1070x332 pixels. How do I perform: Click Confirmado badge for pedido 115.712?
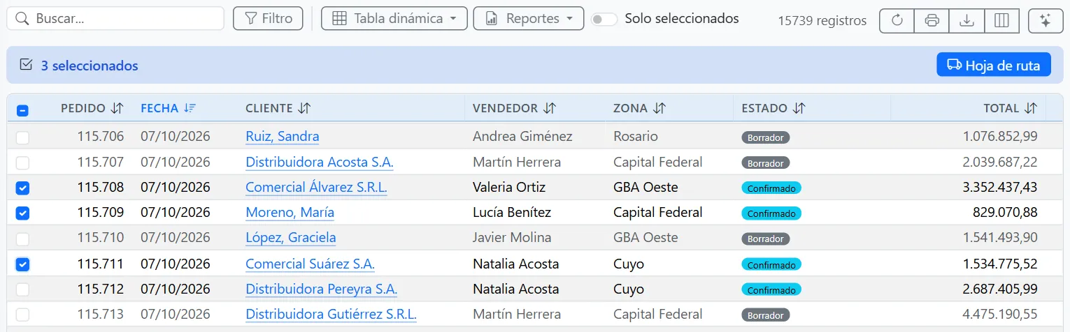click(771, 289)
